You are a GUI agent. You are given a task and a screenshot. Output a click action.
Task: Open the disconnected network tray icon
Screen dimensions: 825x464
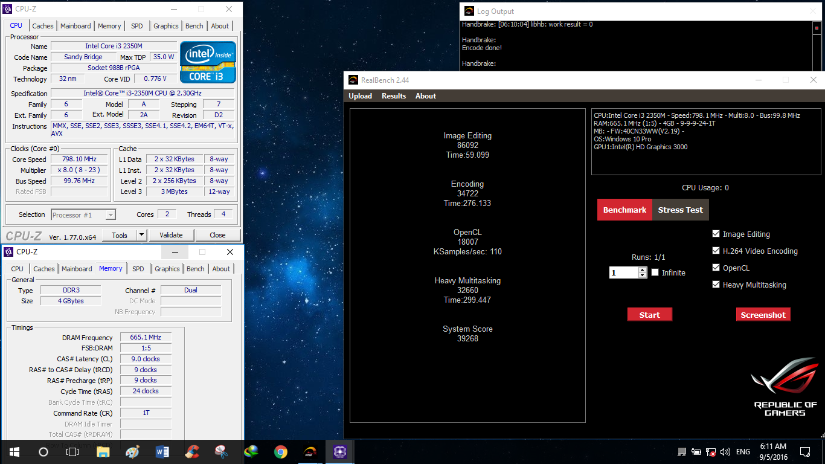pyautogui.click(x=711, y=452)
